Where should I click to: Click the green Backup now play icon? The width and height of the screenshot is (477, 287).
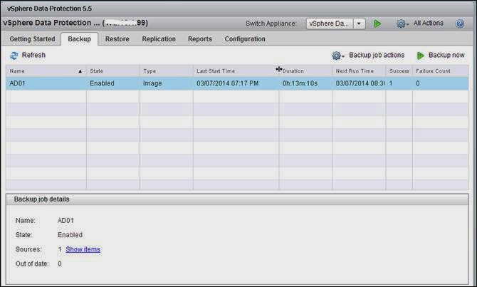(420, 56)
